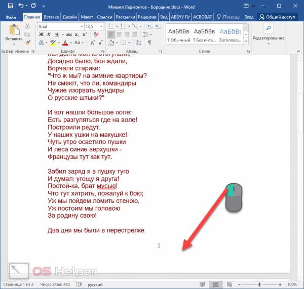
Task: Sort text with the A-Z icon
Action: coord(139,43)
